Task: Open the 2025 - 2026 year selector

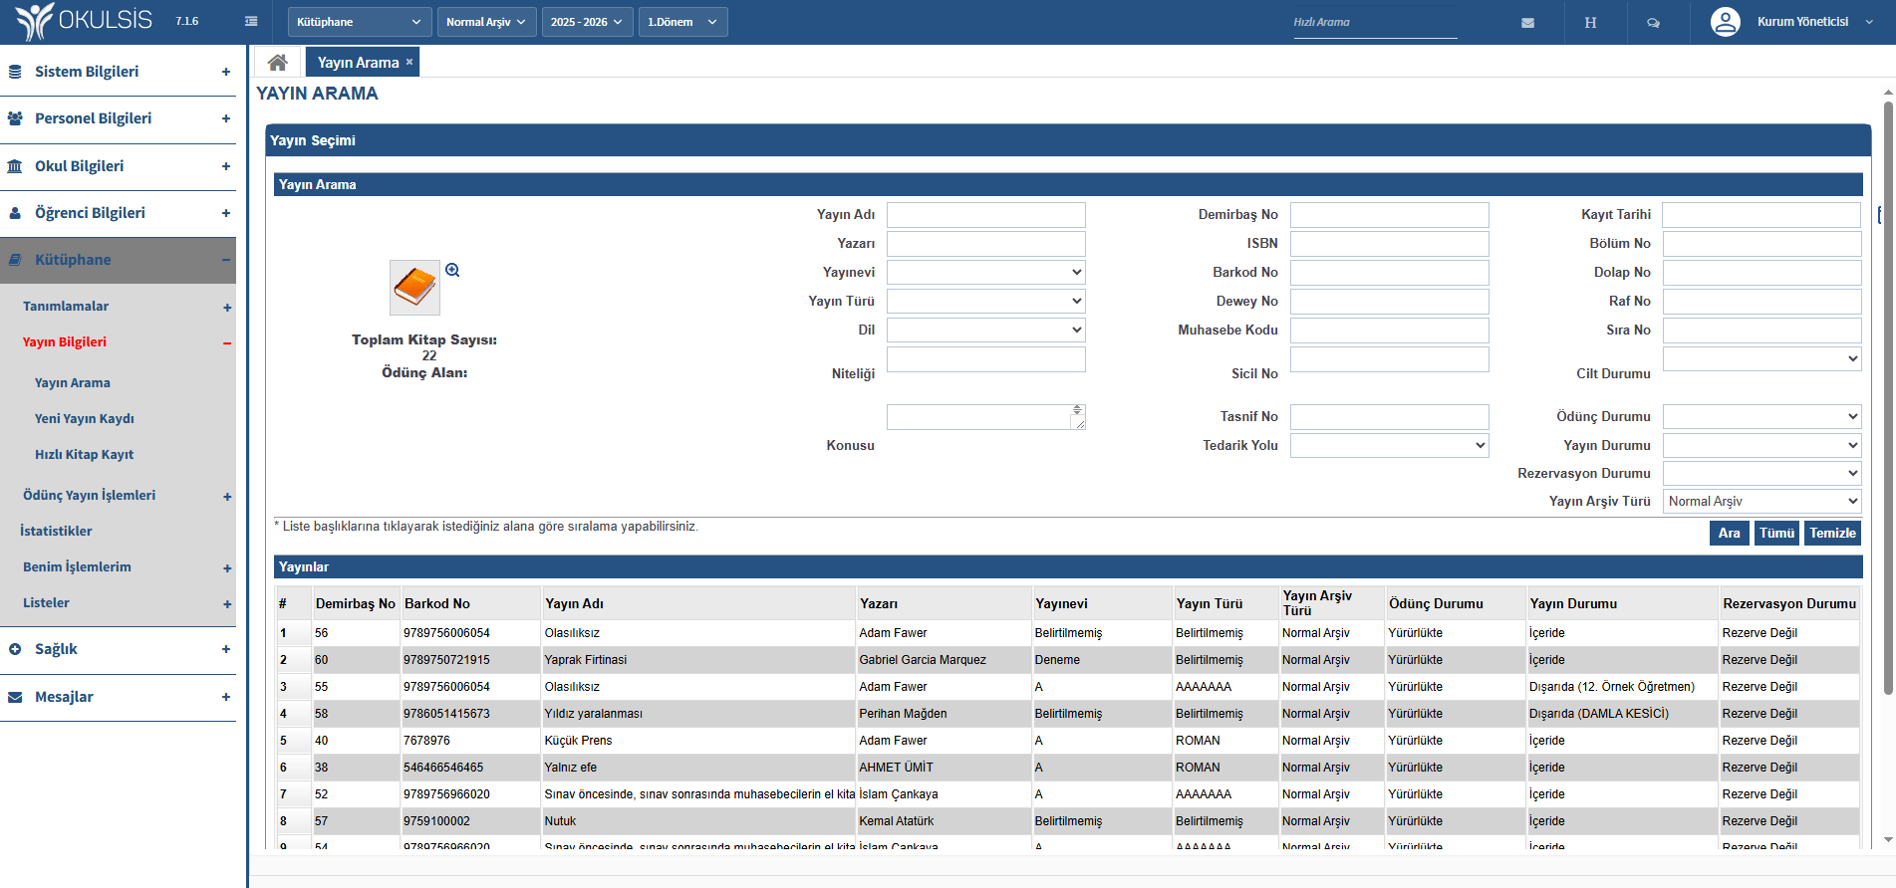Action: click(x=587, y=22)
